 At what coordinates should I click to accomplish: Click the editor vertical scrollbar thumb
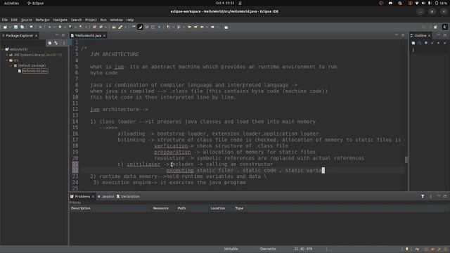point(406,160)
